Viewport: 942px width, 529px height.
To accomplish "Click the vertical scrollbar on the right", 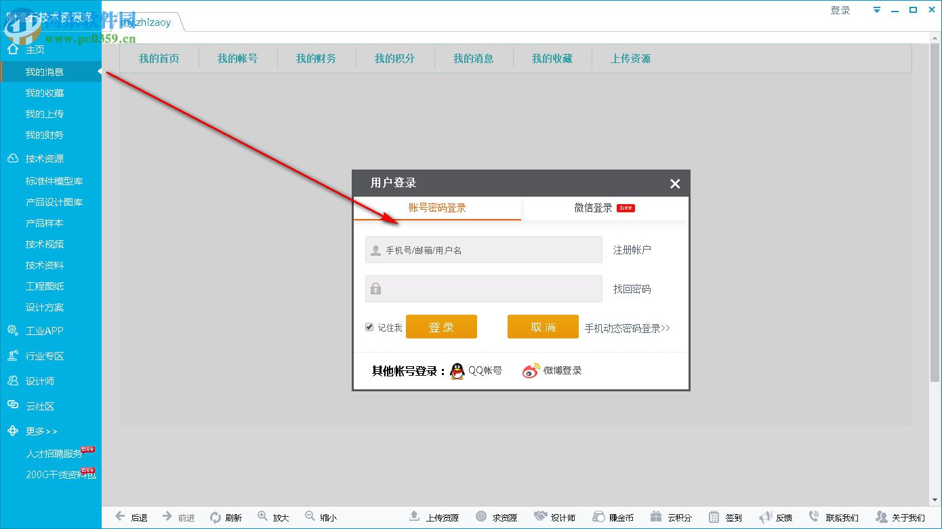I will coord(935,212).
